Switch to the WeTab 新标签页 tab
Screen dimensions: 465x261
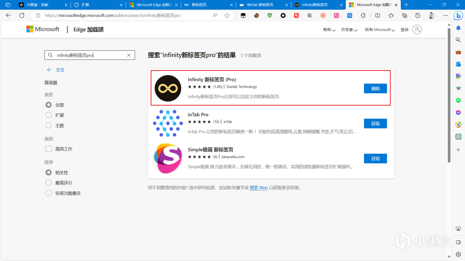(263, 5)
